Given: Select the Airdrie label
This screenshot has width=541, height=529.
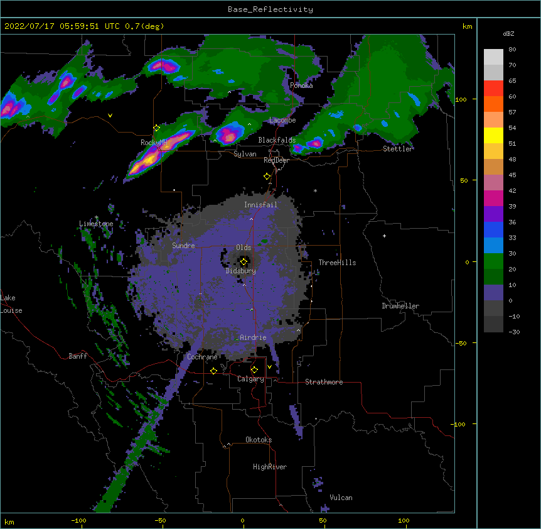Looking at the screenshot, I should [x=253, y=337].
